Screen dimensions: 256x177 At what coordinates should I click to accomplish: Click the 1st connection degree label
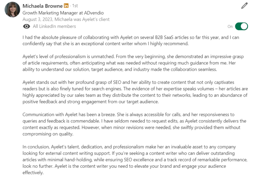pos(75,6)
